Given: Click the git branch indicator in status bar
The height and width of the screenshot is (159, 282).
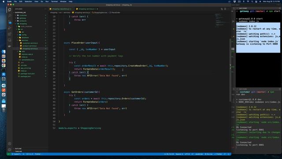Looking at the screenshot, I should click(17, 154).
